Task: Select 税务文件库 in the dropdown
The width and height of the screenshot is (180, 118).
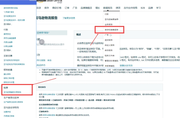Action: click(x=110, y=56)
